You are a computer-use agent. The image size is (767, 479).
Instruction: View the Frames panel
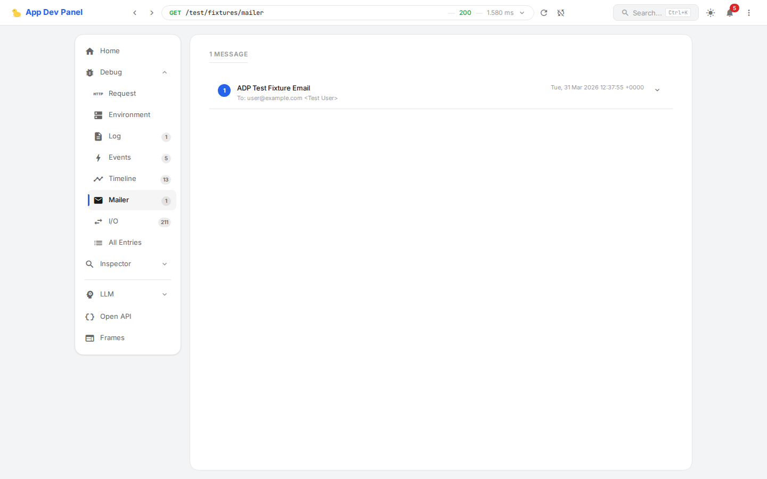pyautogui.click(x=112, y=337)
